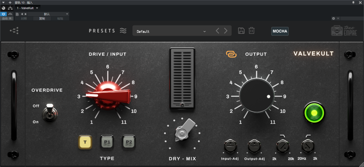Click the red DRIVE / INPUT knob

coord(107,96)
